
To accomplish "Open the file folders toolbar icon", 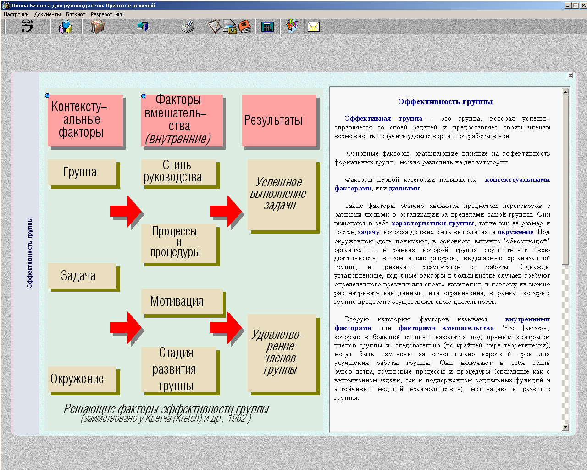I will point(97,27).
